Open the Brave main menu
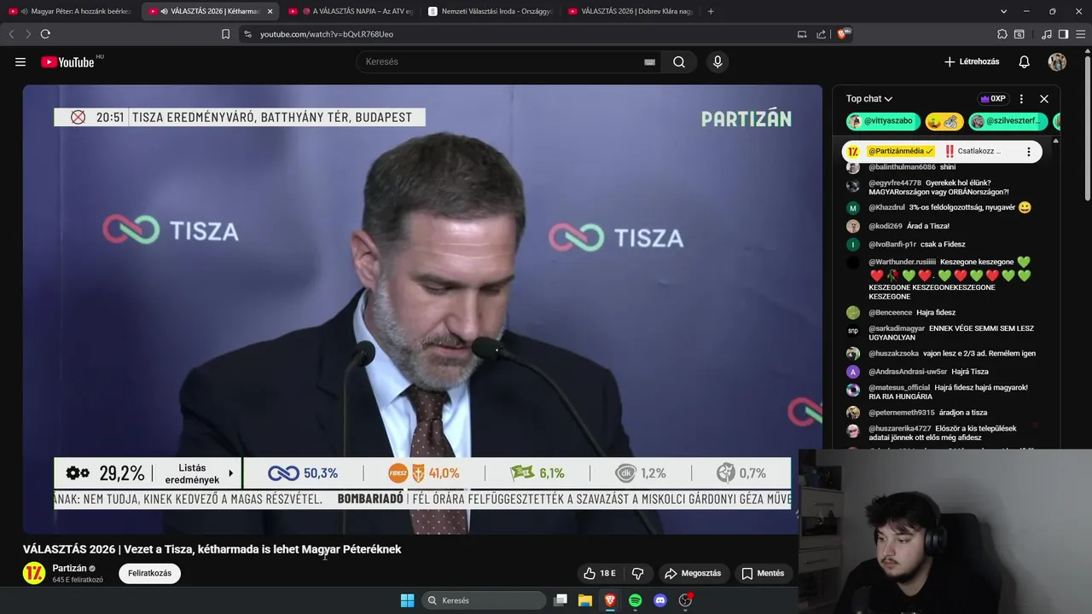The image size is (1092, 614). click(x=1079, y=34)
